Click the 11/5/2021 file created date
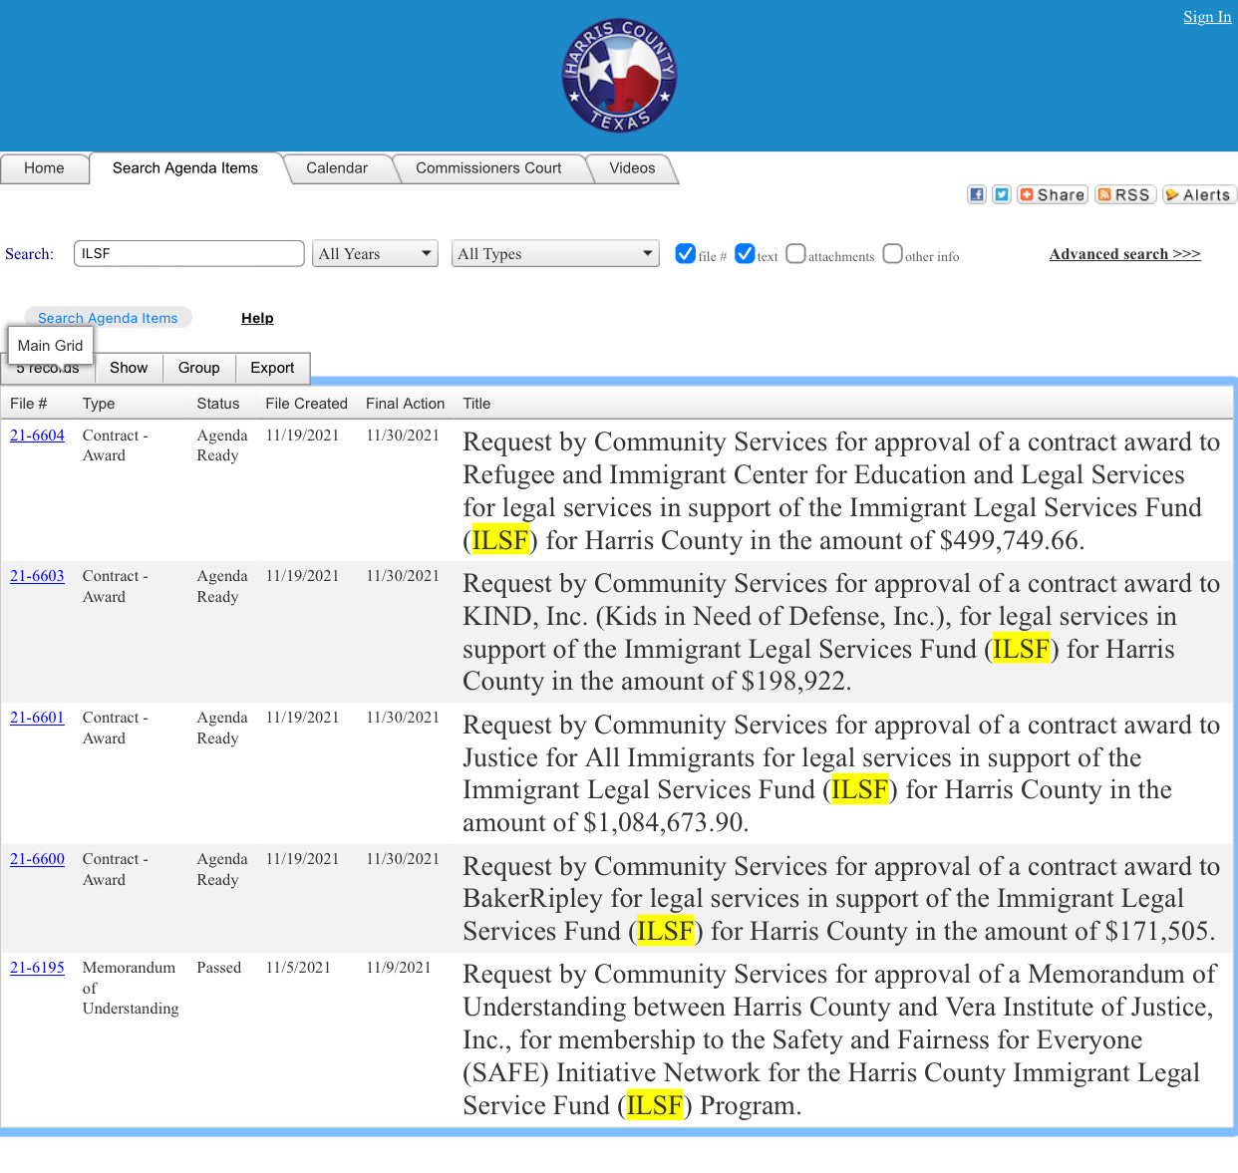1238x1173 pixels. (298, 968)
